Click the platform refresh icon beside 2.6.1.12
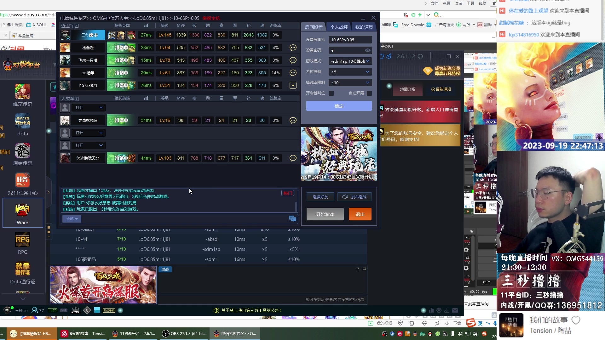The image size is (605, 340). point(420,56)
